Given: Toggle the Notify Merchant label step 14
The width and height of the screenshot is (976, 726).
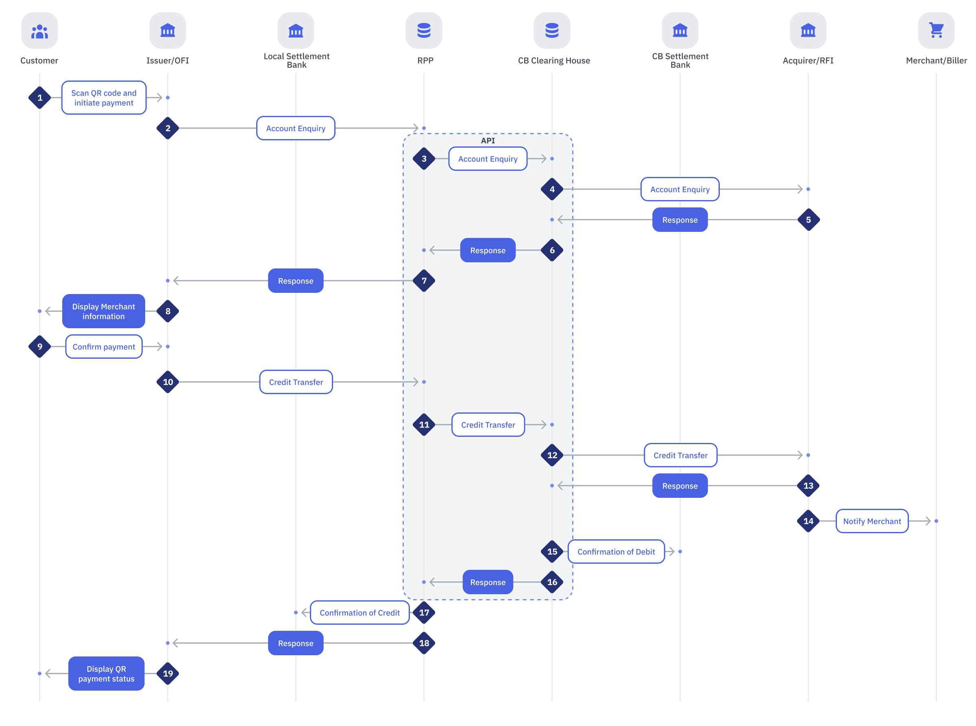Looking at the screenshot, I should 872,521.
